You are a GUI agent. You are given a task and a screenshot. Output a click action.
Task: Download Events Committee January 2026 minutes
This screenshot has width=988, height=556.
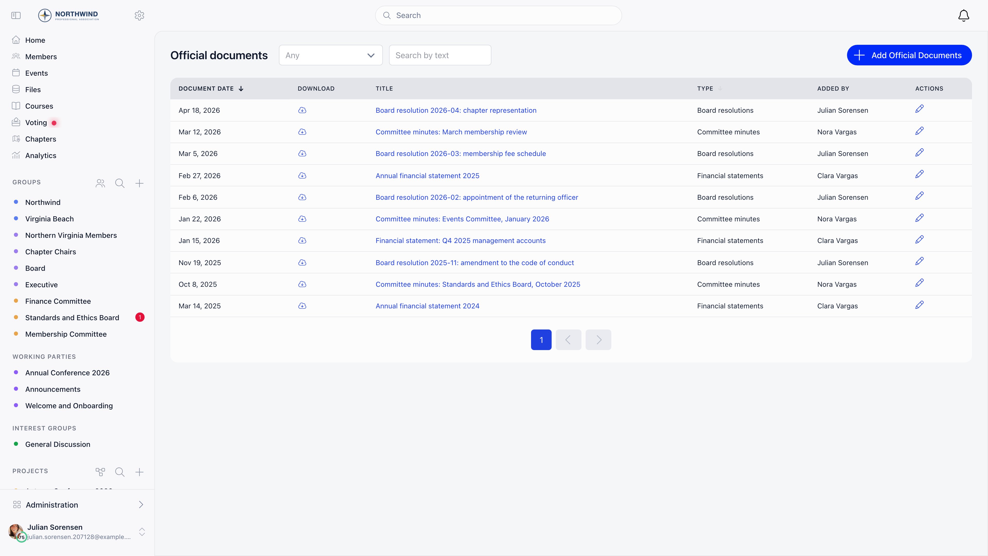302,219
